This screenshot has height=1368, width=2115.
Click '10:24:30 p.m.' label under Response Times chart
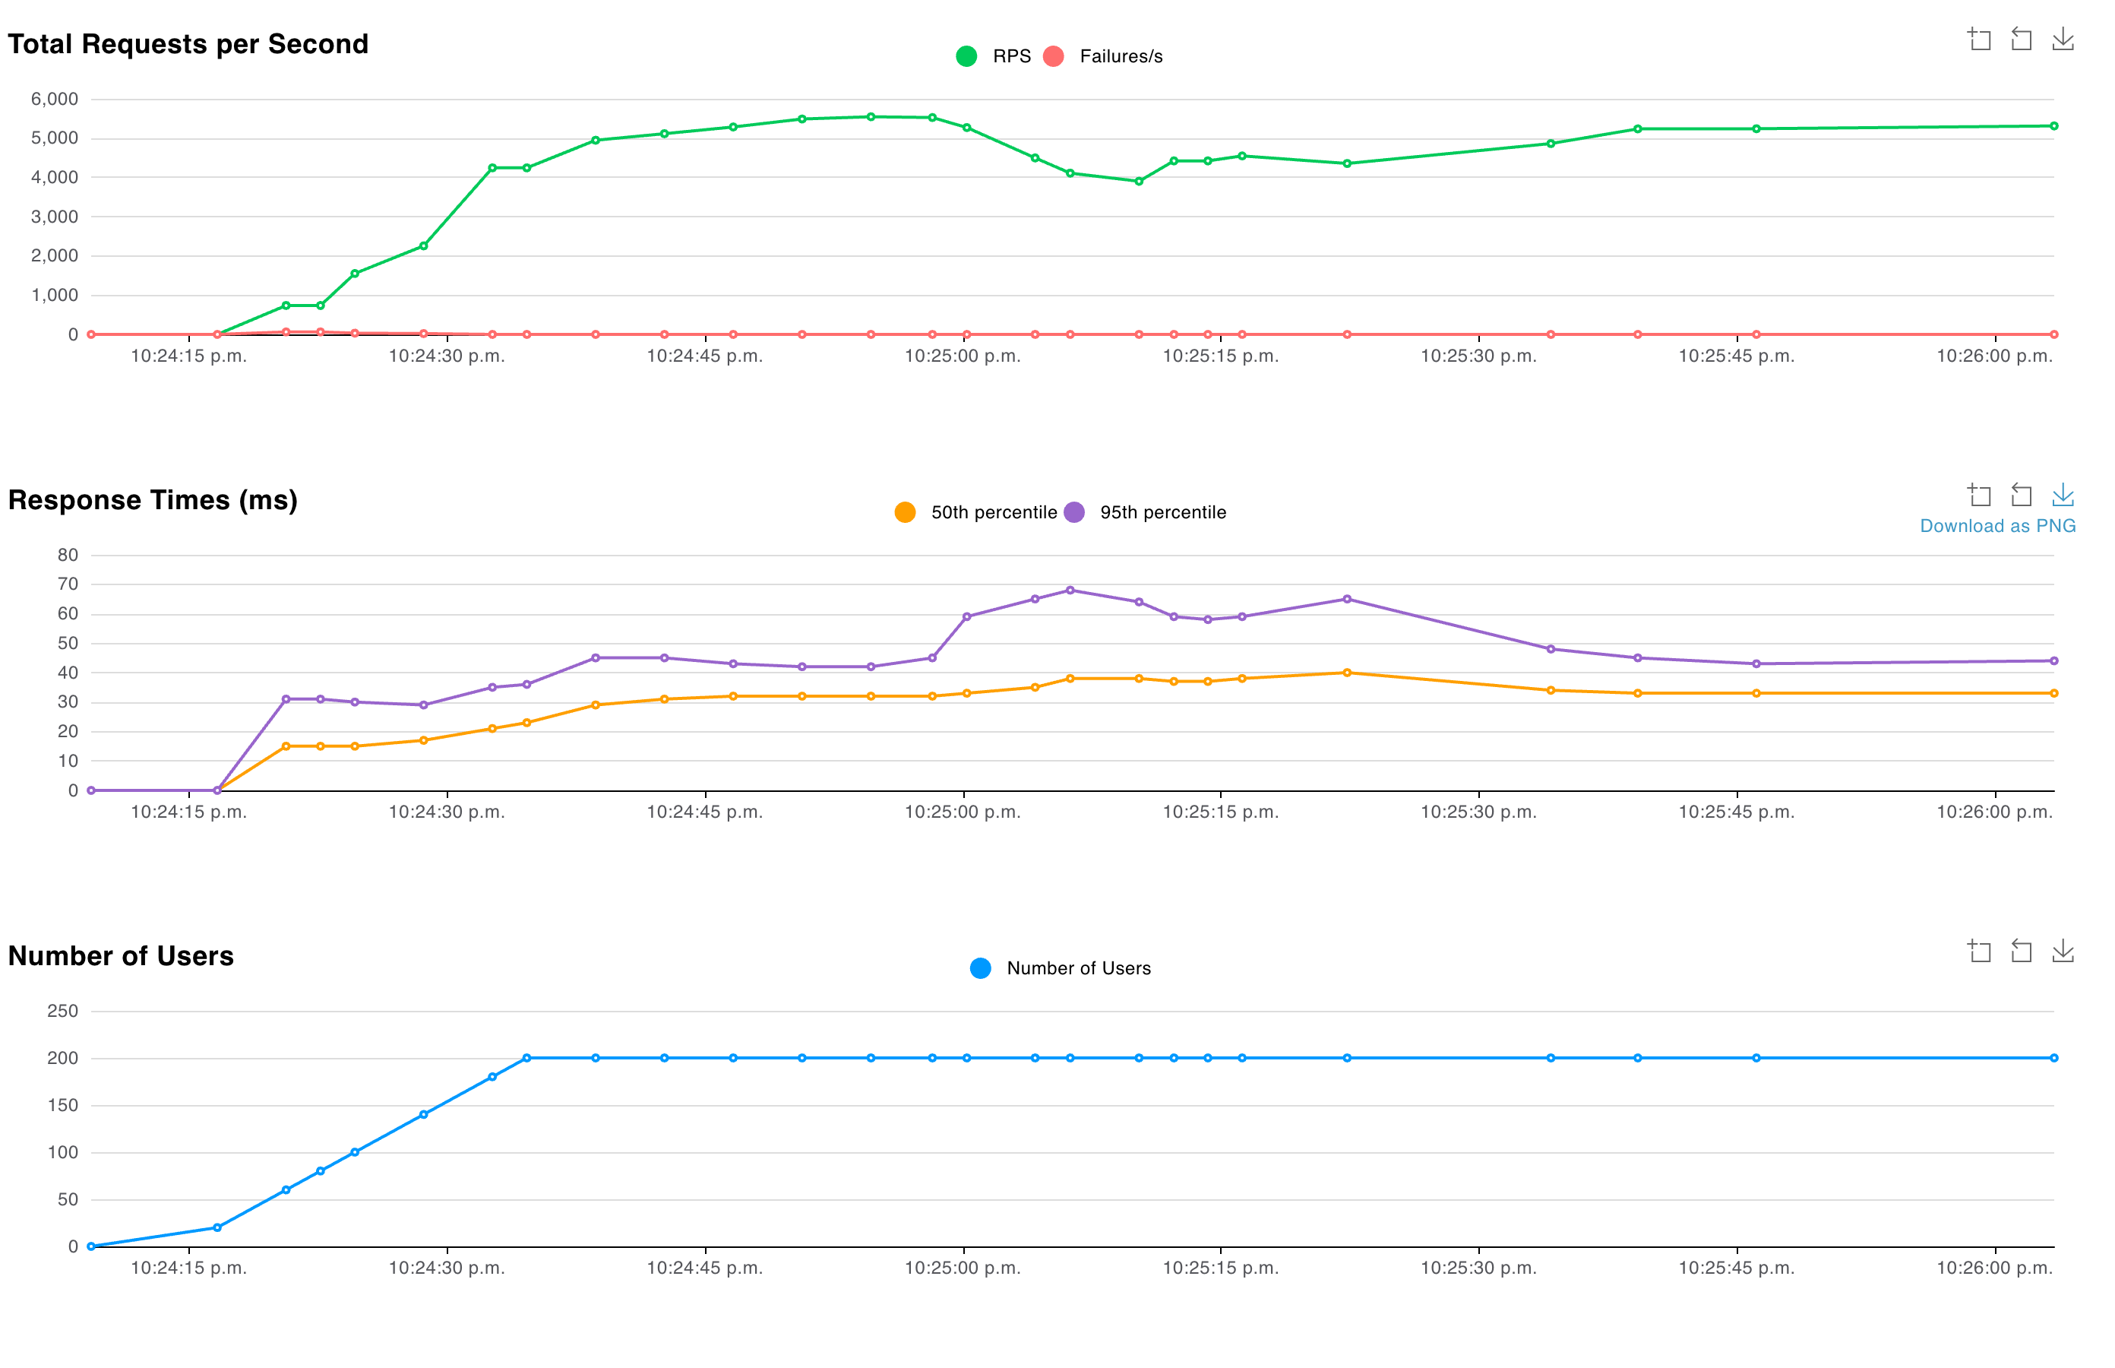point(447,812)
